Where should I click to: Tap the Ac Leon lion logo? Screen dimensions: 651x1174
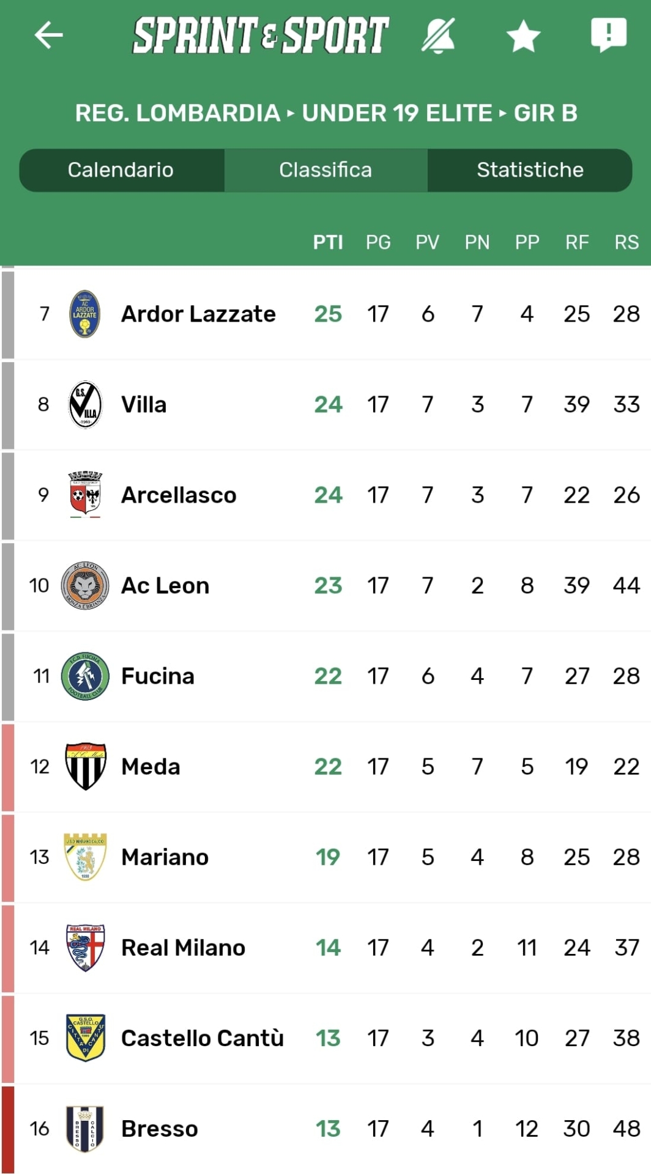(85, 585)
